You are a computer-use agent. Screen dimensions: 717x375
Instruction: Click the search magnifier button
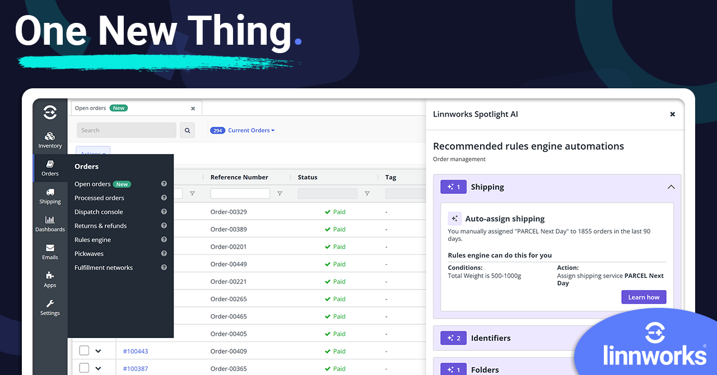(x=187, y=130)
